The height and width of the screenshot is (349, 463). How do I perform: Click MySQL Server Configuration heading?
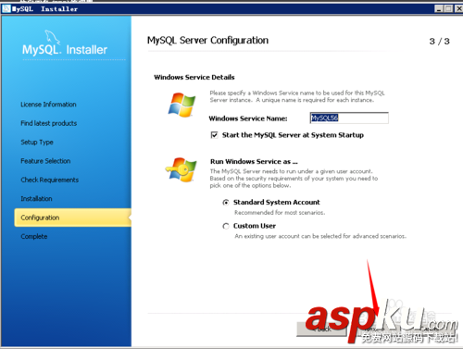pos(207,41)
